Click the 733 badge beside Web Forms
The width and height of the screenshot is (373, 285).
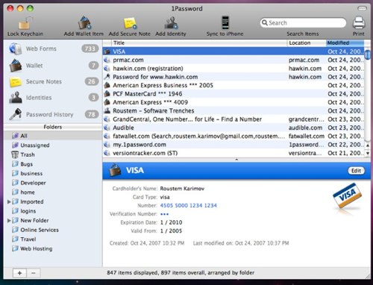click(x=90, y=48)
